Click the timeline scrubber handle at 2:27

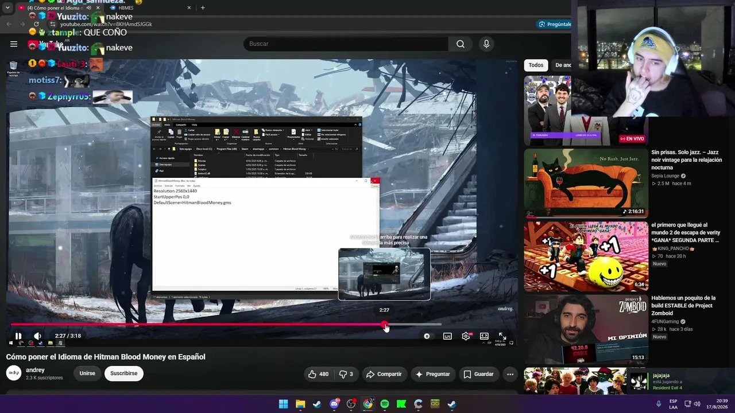385,325
